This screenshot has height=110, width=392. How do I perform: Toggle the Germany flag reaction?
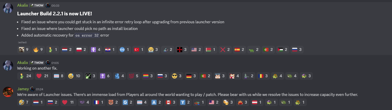point(191,76)
